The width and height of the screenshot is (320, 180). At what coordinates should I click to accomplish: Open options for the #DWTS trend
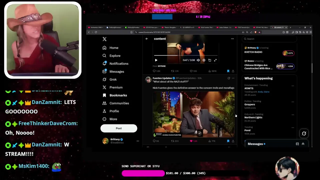click(293, 86)
